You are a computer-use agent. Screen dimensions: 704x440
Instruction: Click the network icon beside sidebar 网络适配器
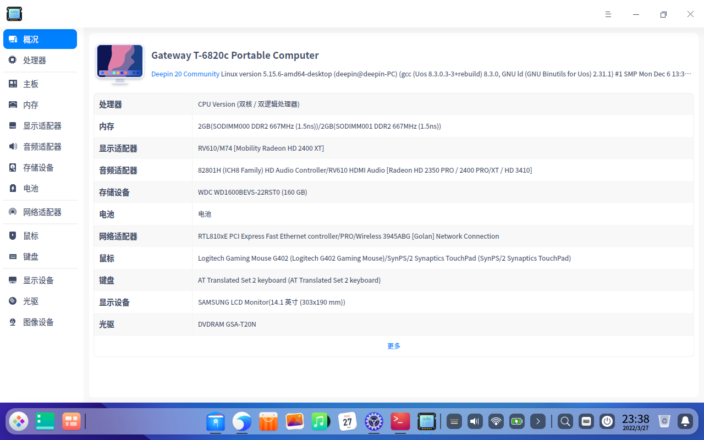13,212
